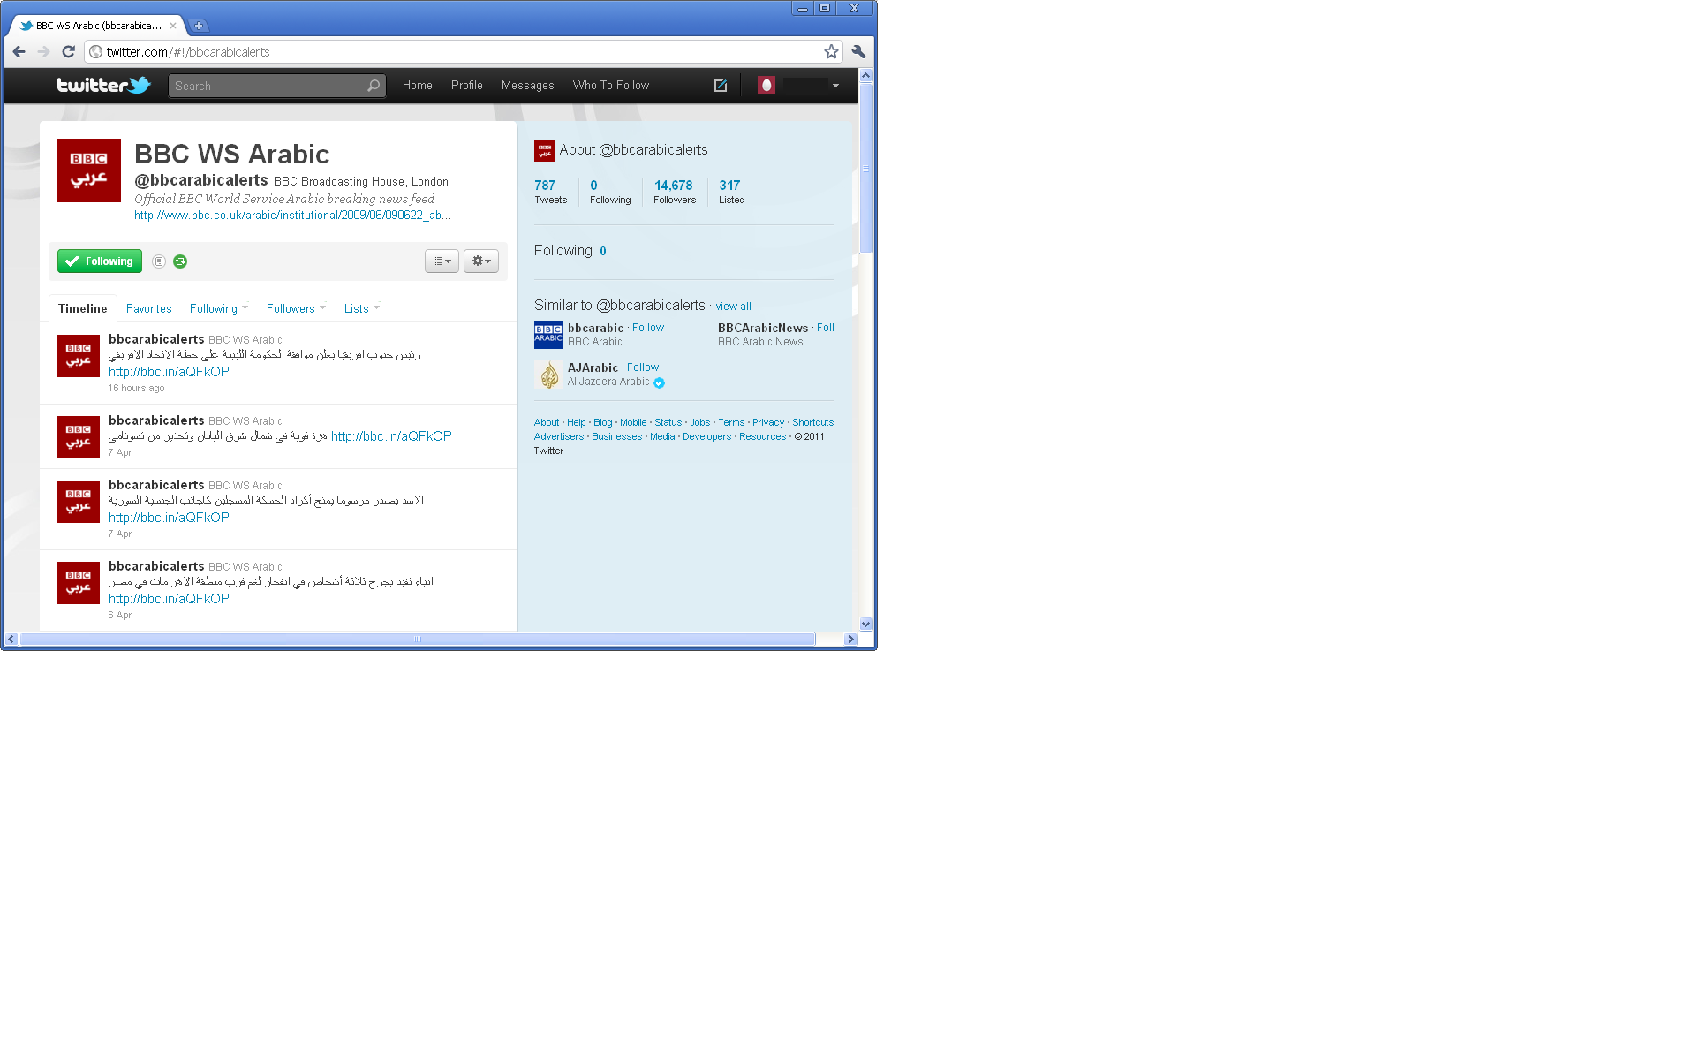This screenshot has width=1699, height=1060.
Task: Open the link in the 6 Apr tweet
Action: tap(169, 599)
